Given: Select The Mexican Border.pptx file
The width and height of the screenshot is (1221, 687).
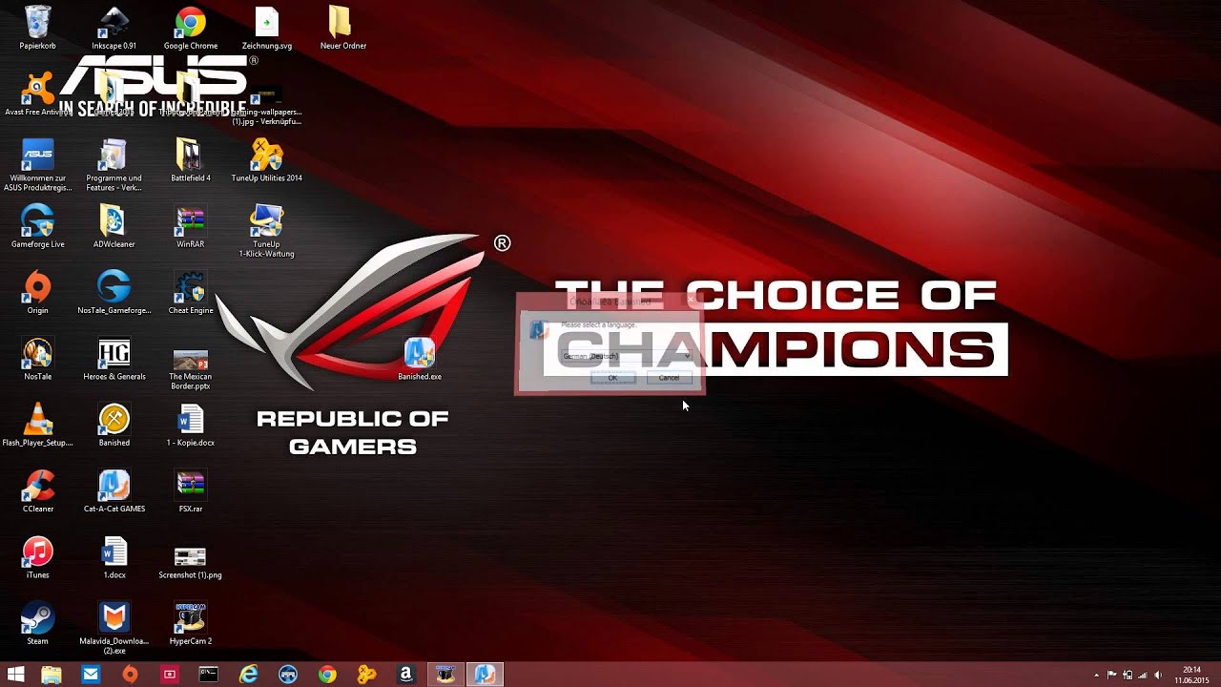Looking at the screenshot, I should (x=191, y=368).
